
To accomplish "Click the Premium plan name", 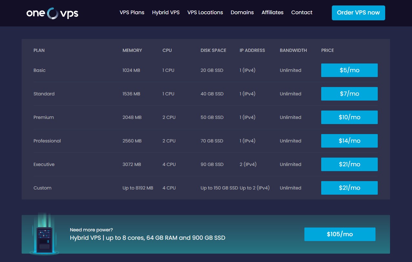I will (44, 117).
